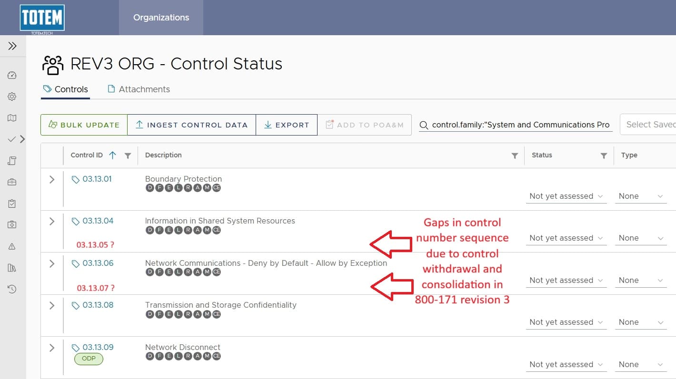Open Status dropdown for control 03.13.04
The image size is (676, 379).
(566, 238)
